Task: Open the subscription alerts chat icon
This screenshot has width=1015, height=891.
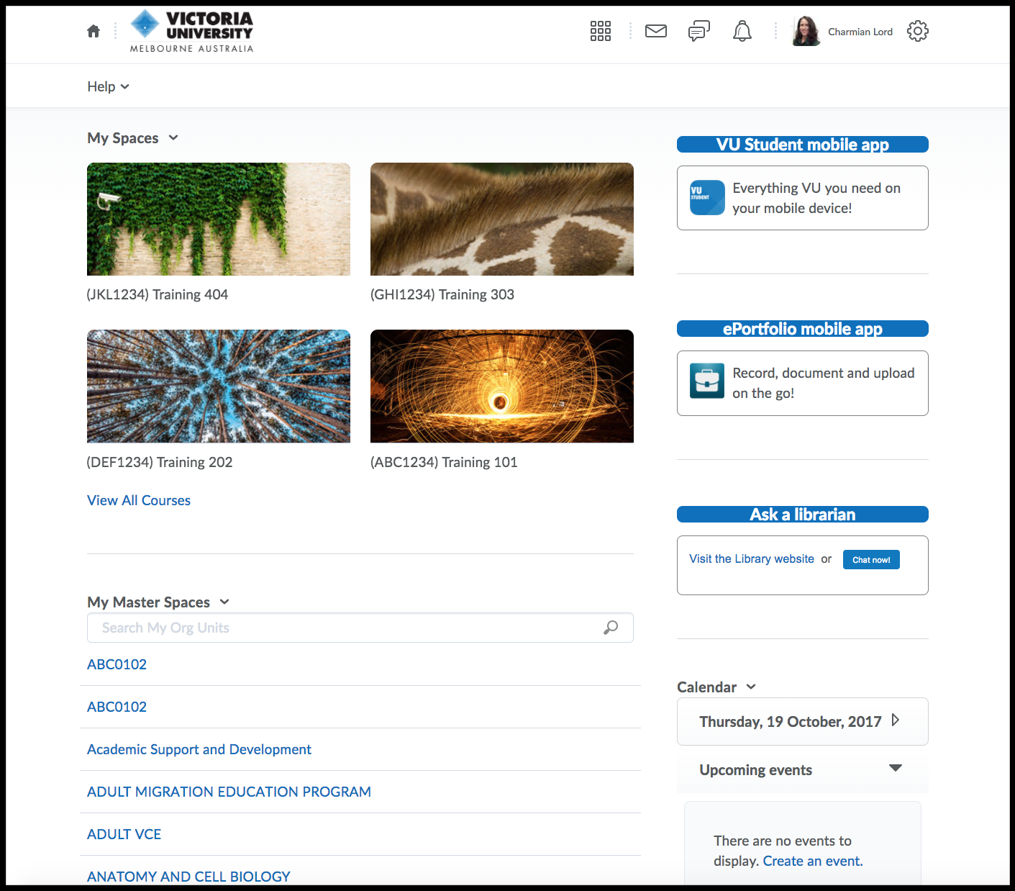Action: (699, 31)
